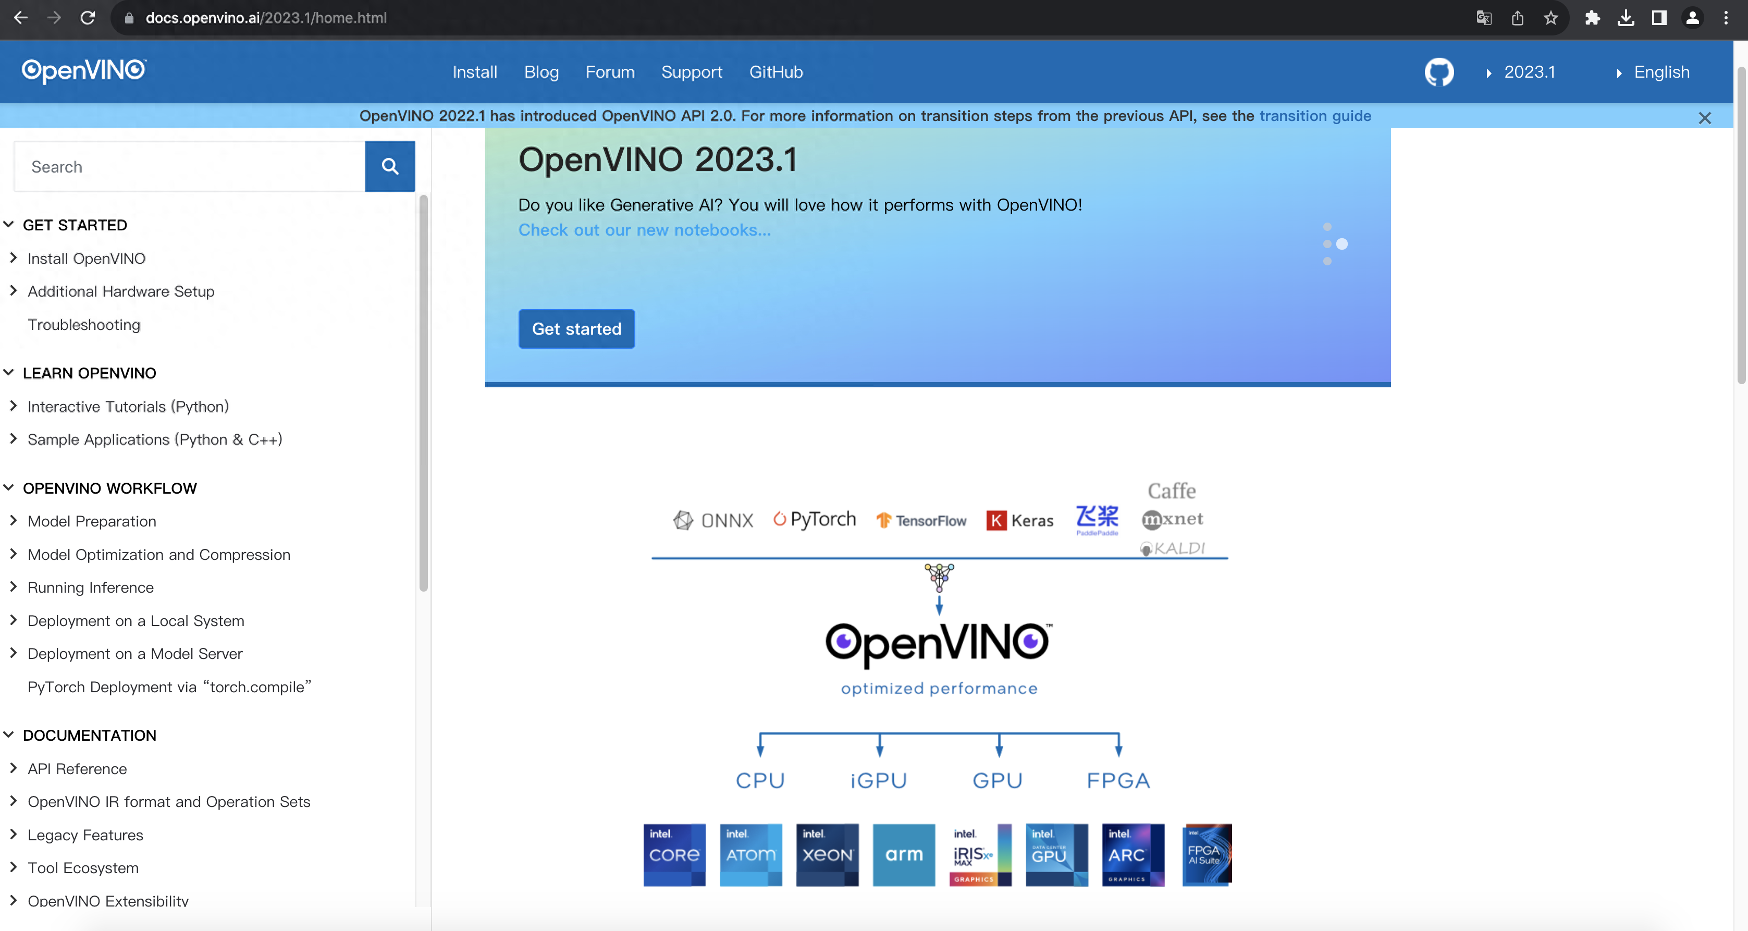Open the GitHub octocat icon link

1438,72
